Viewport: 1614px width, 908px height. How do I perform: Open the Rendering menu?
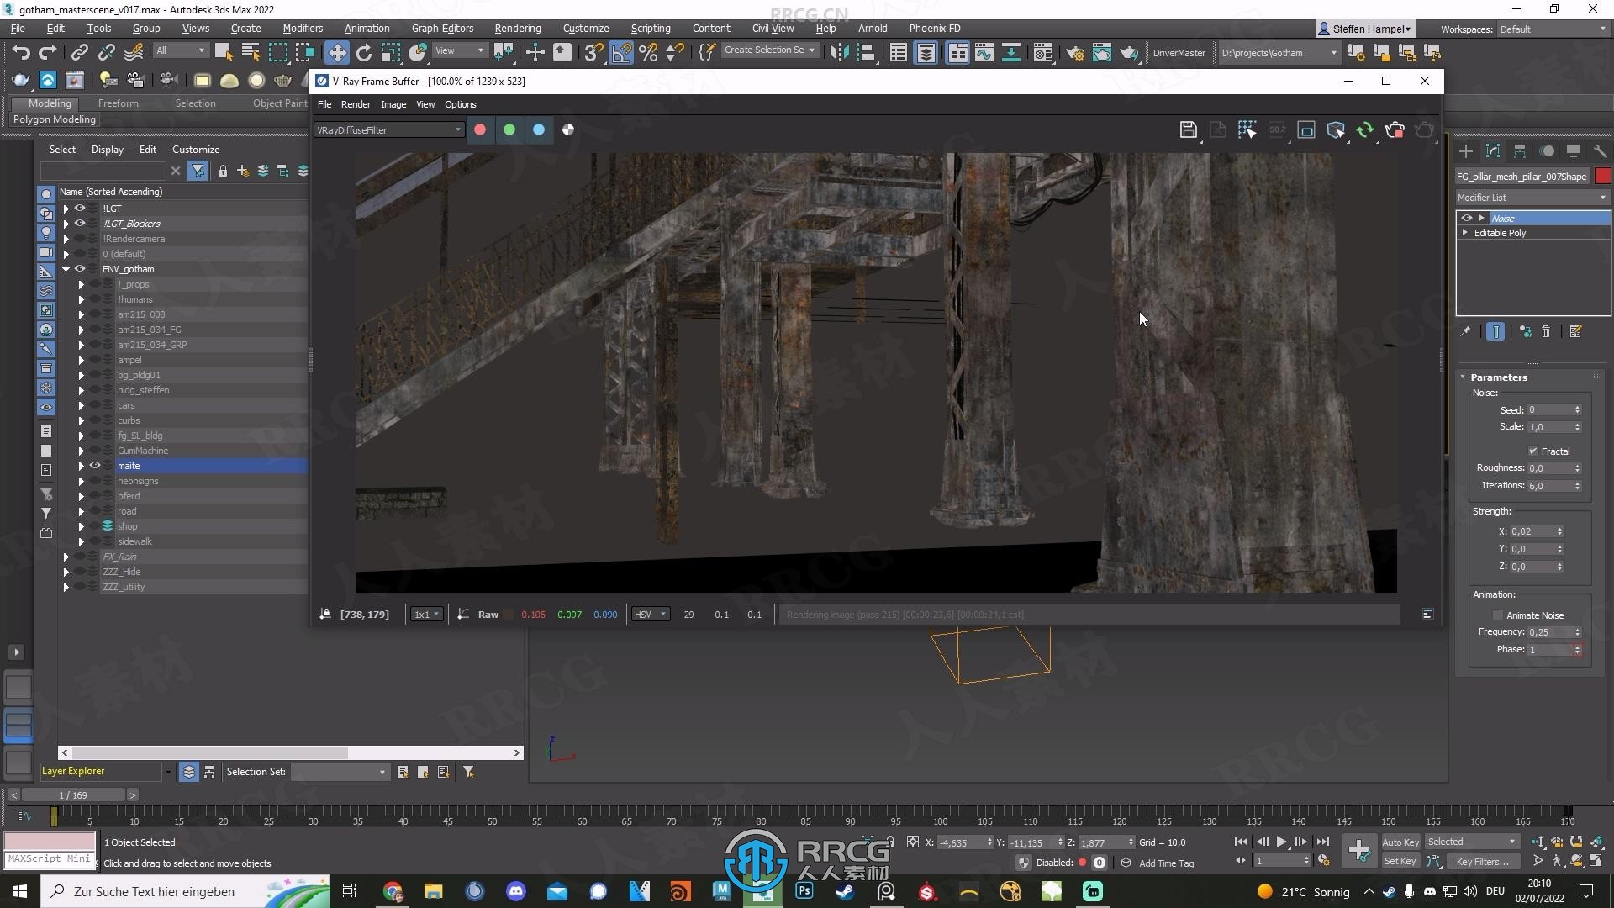coord(517,28)
